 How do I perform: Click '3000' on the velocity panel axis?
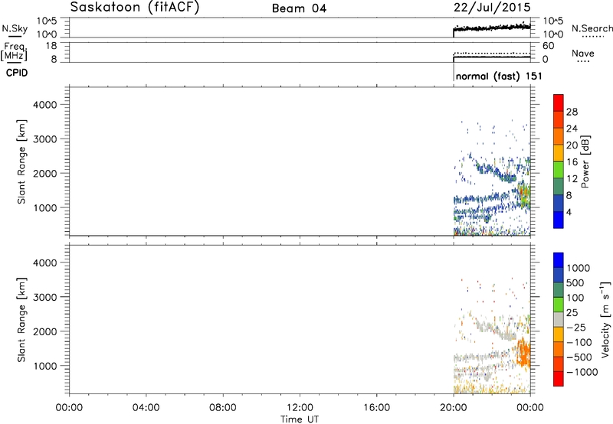[45, 297]
